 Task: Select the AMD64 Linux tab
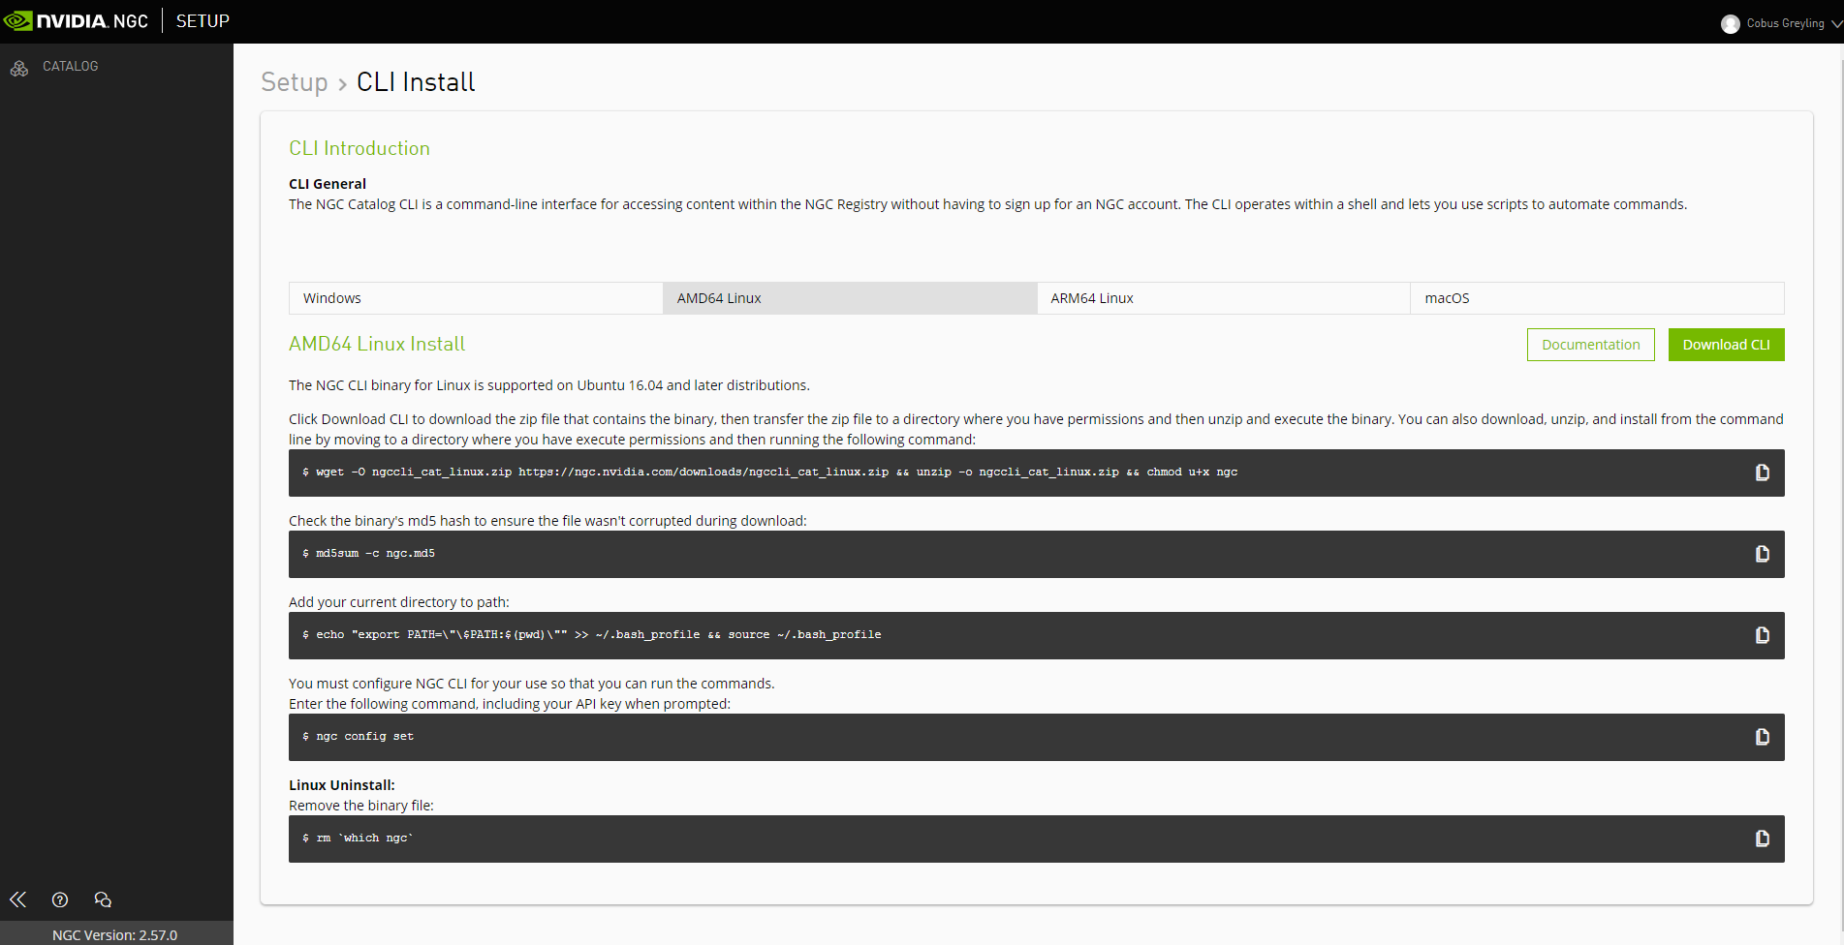[x=850, y=298]
